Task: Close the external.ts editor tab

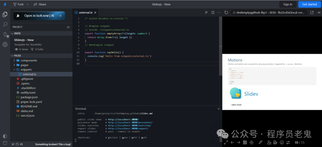Action: pyautogui.click(x=95, y=12)
